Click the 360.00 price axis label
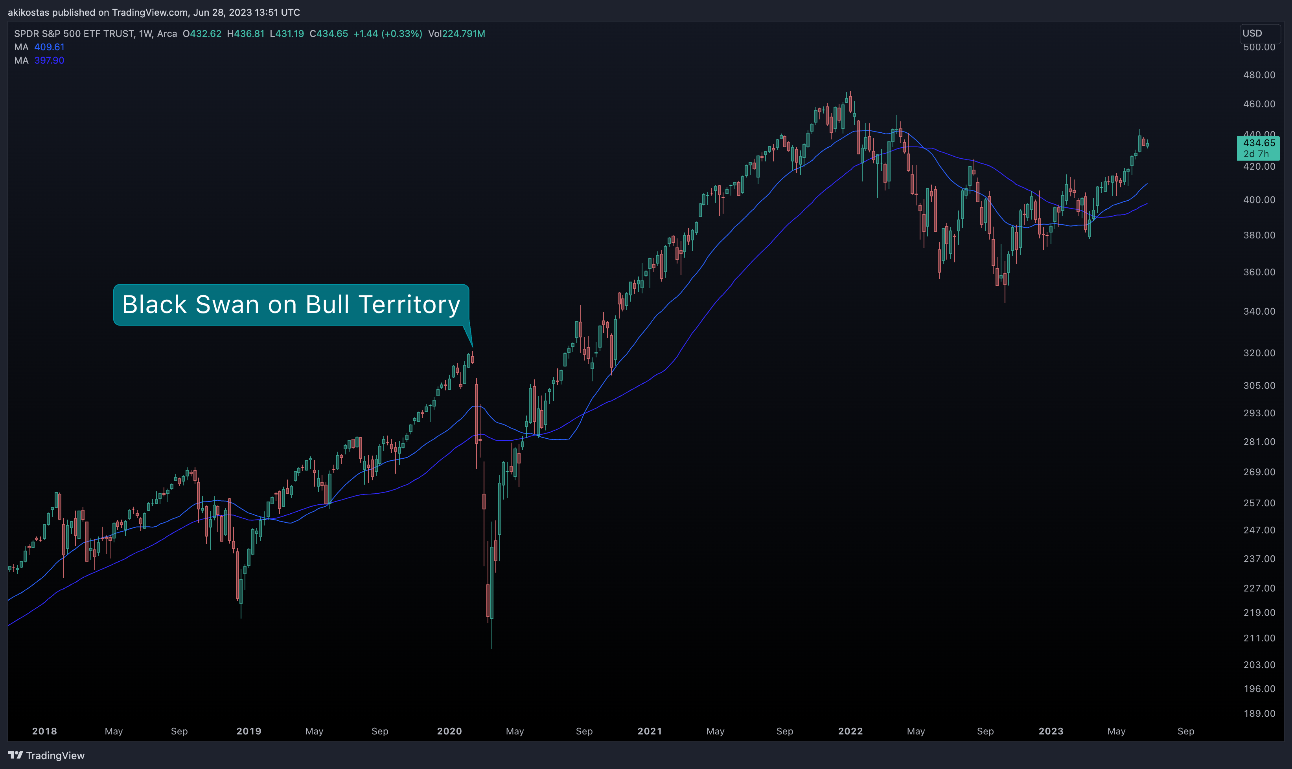 coord(1259,272)
